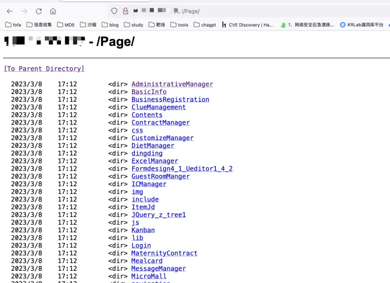
Task: Open the JQuery_z_tree1 directory
Action: [159, 215]
